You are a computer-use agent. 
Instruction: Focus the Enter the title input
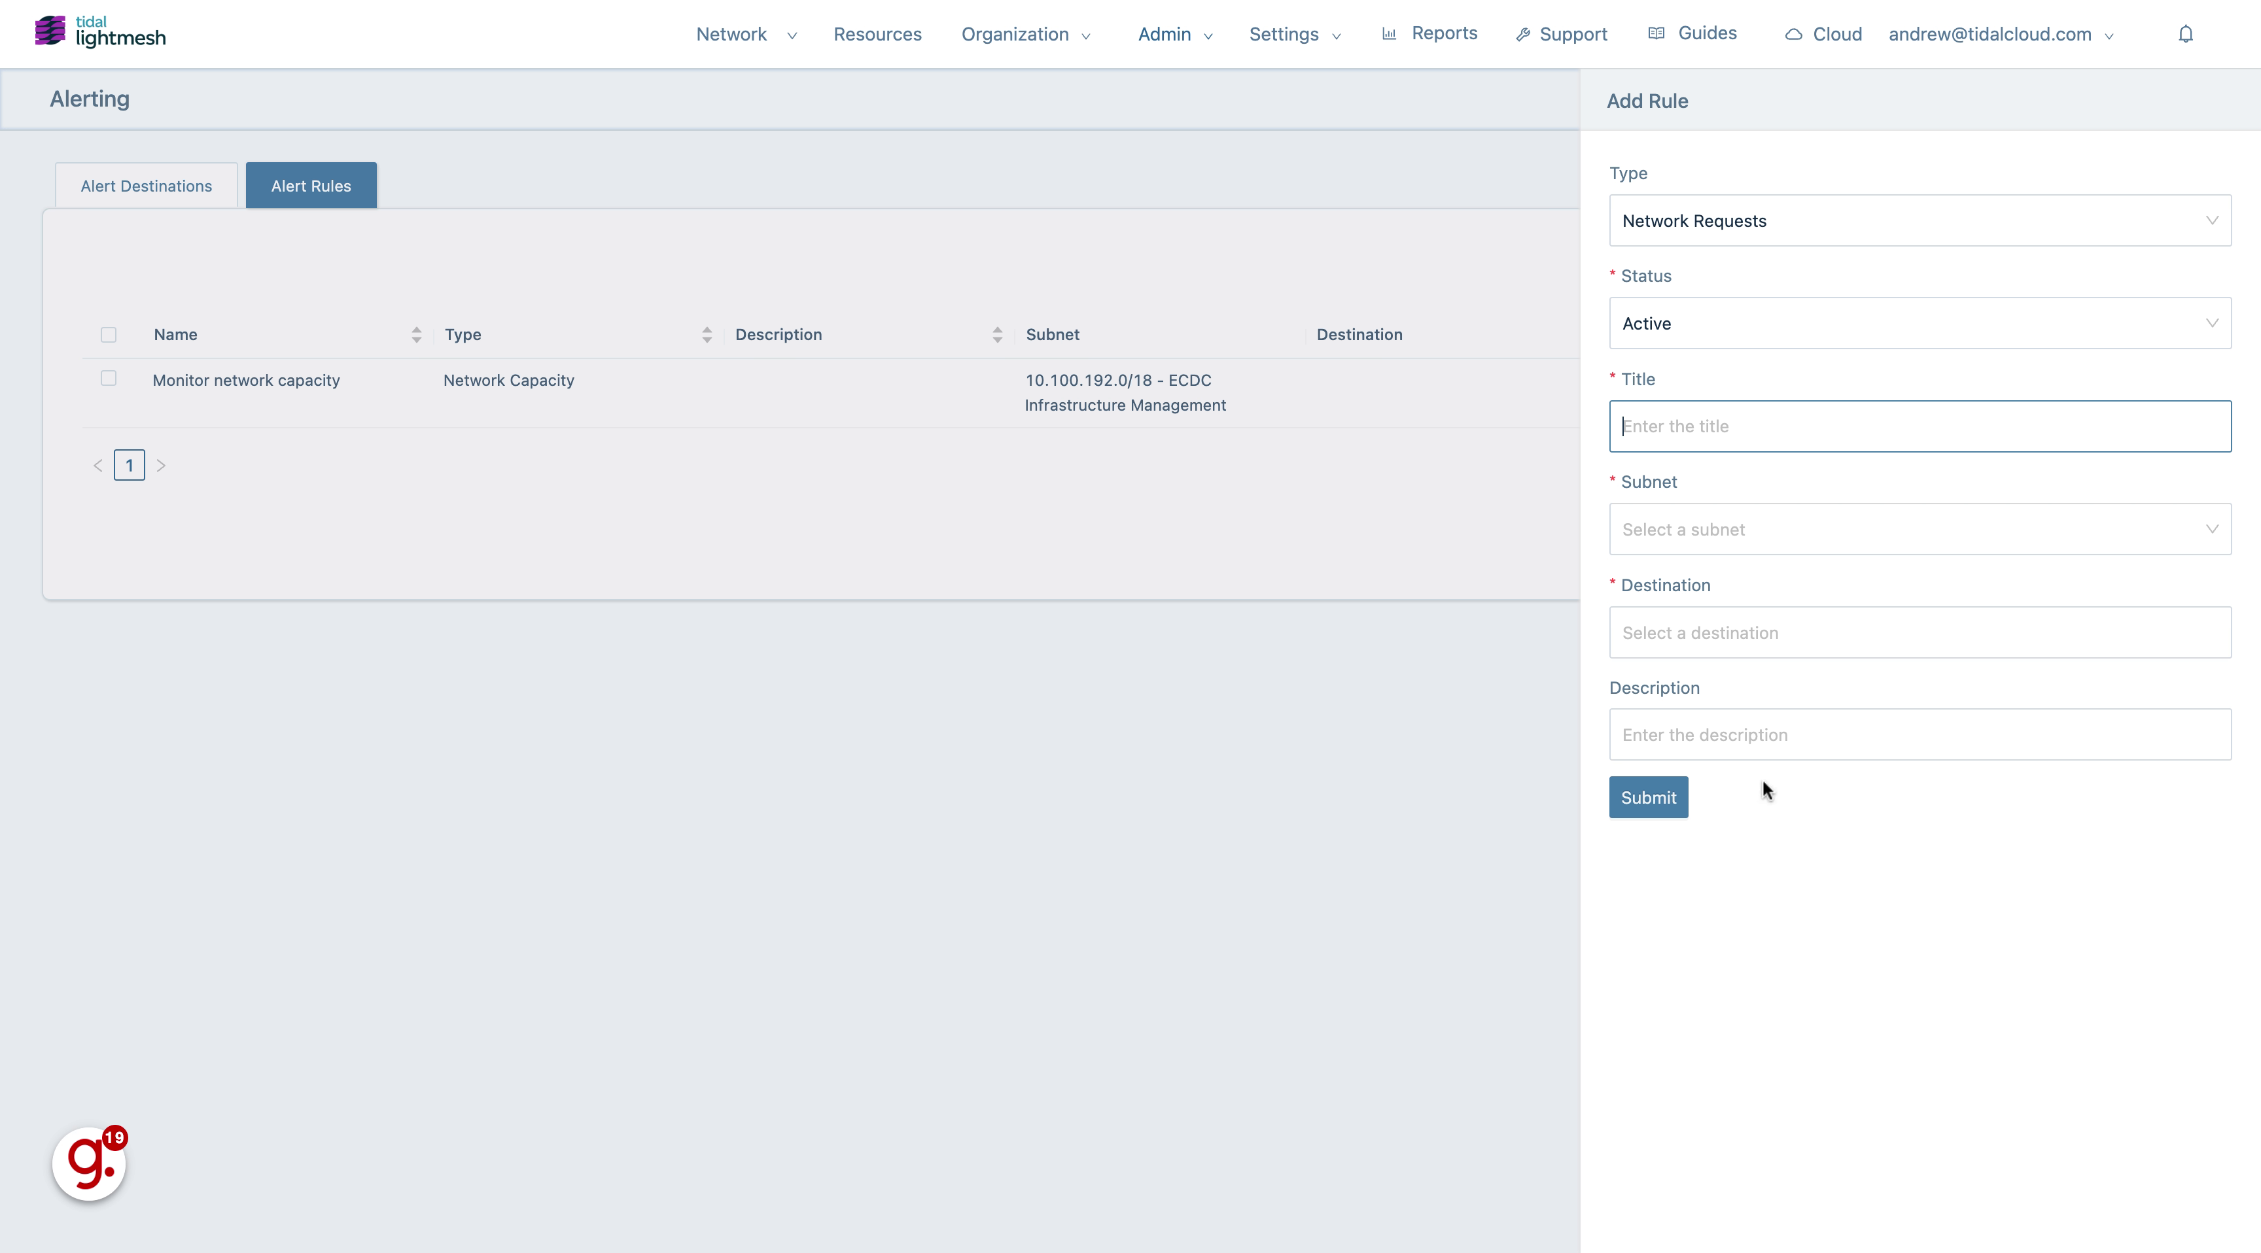pyautogui.click(x=1919, y=426)
